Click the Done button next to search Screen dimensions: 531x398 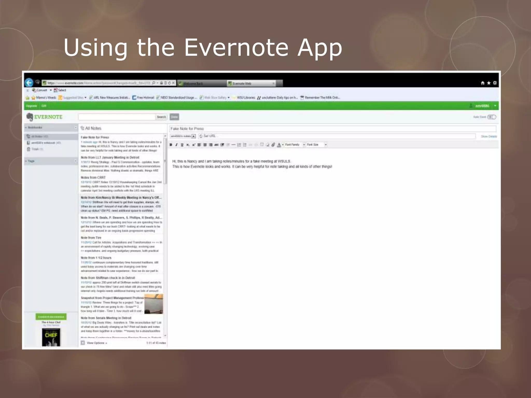coord(174,117)
